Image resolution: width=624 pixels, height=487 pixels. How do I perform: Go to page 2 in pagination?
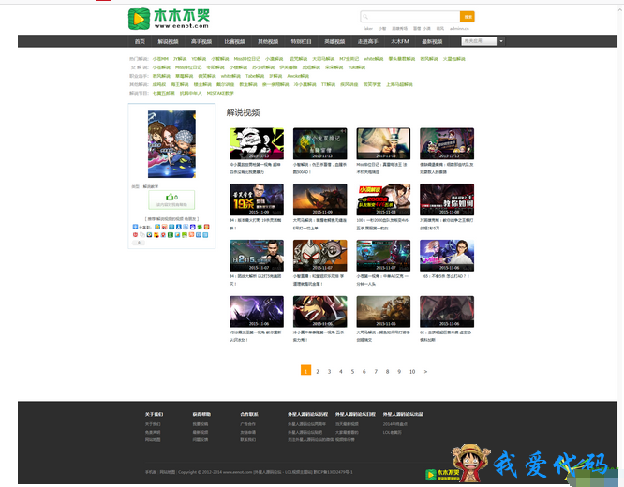pyautogui.click(x=318, y=371)
